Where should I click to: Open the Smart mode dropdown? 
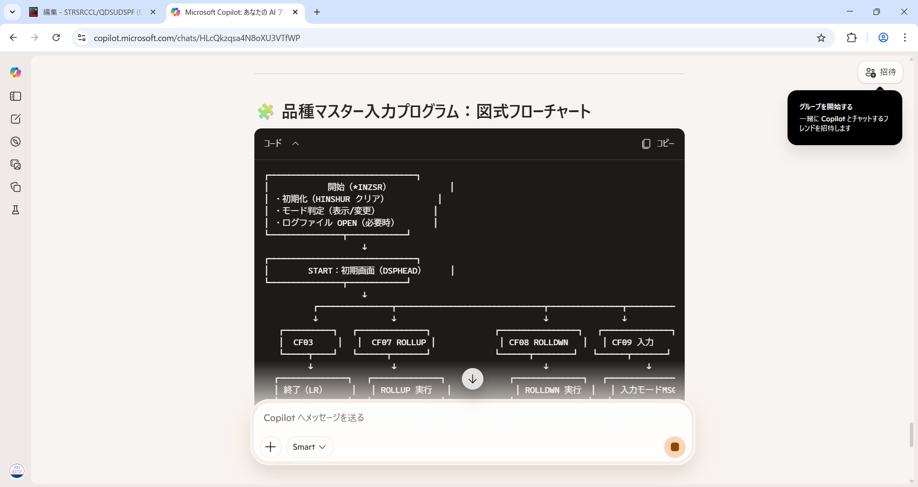pos(309,447)
